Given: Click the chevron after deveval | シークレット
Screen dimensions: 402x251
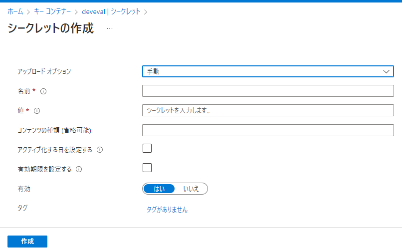Looking at the screenshot, I should pos(146,12).
